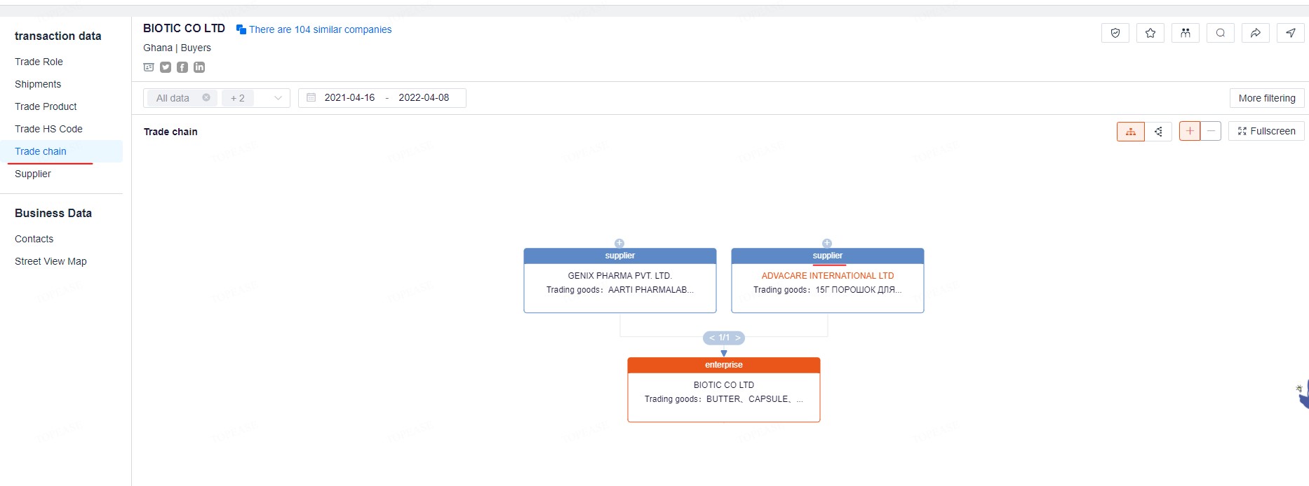
Task: Click the ADVACARE 'supplier' node header
Action: pyautogui.click(x=828, y=256)
